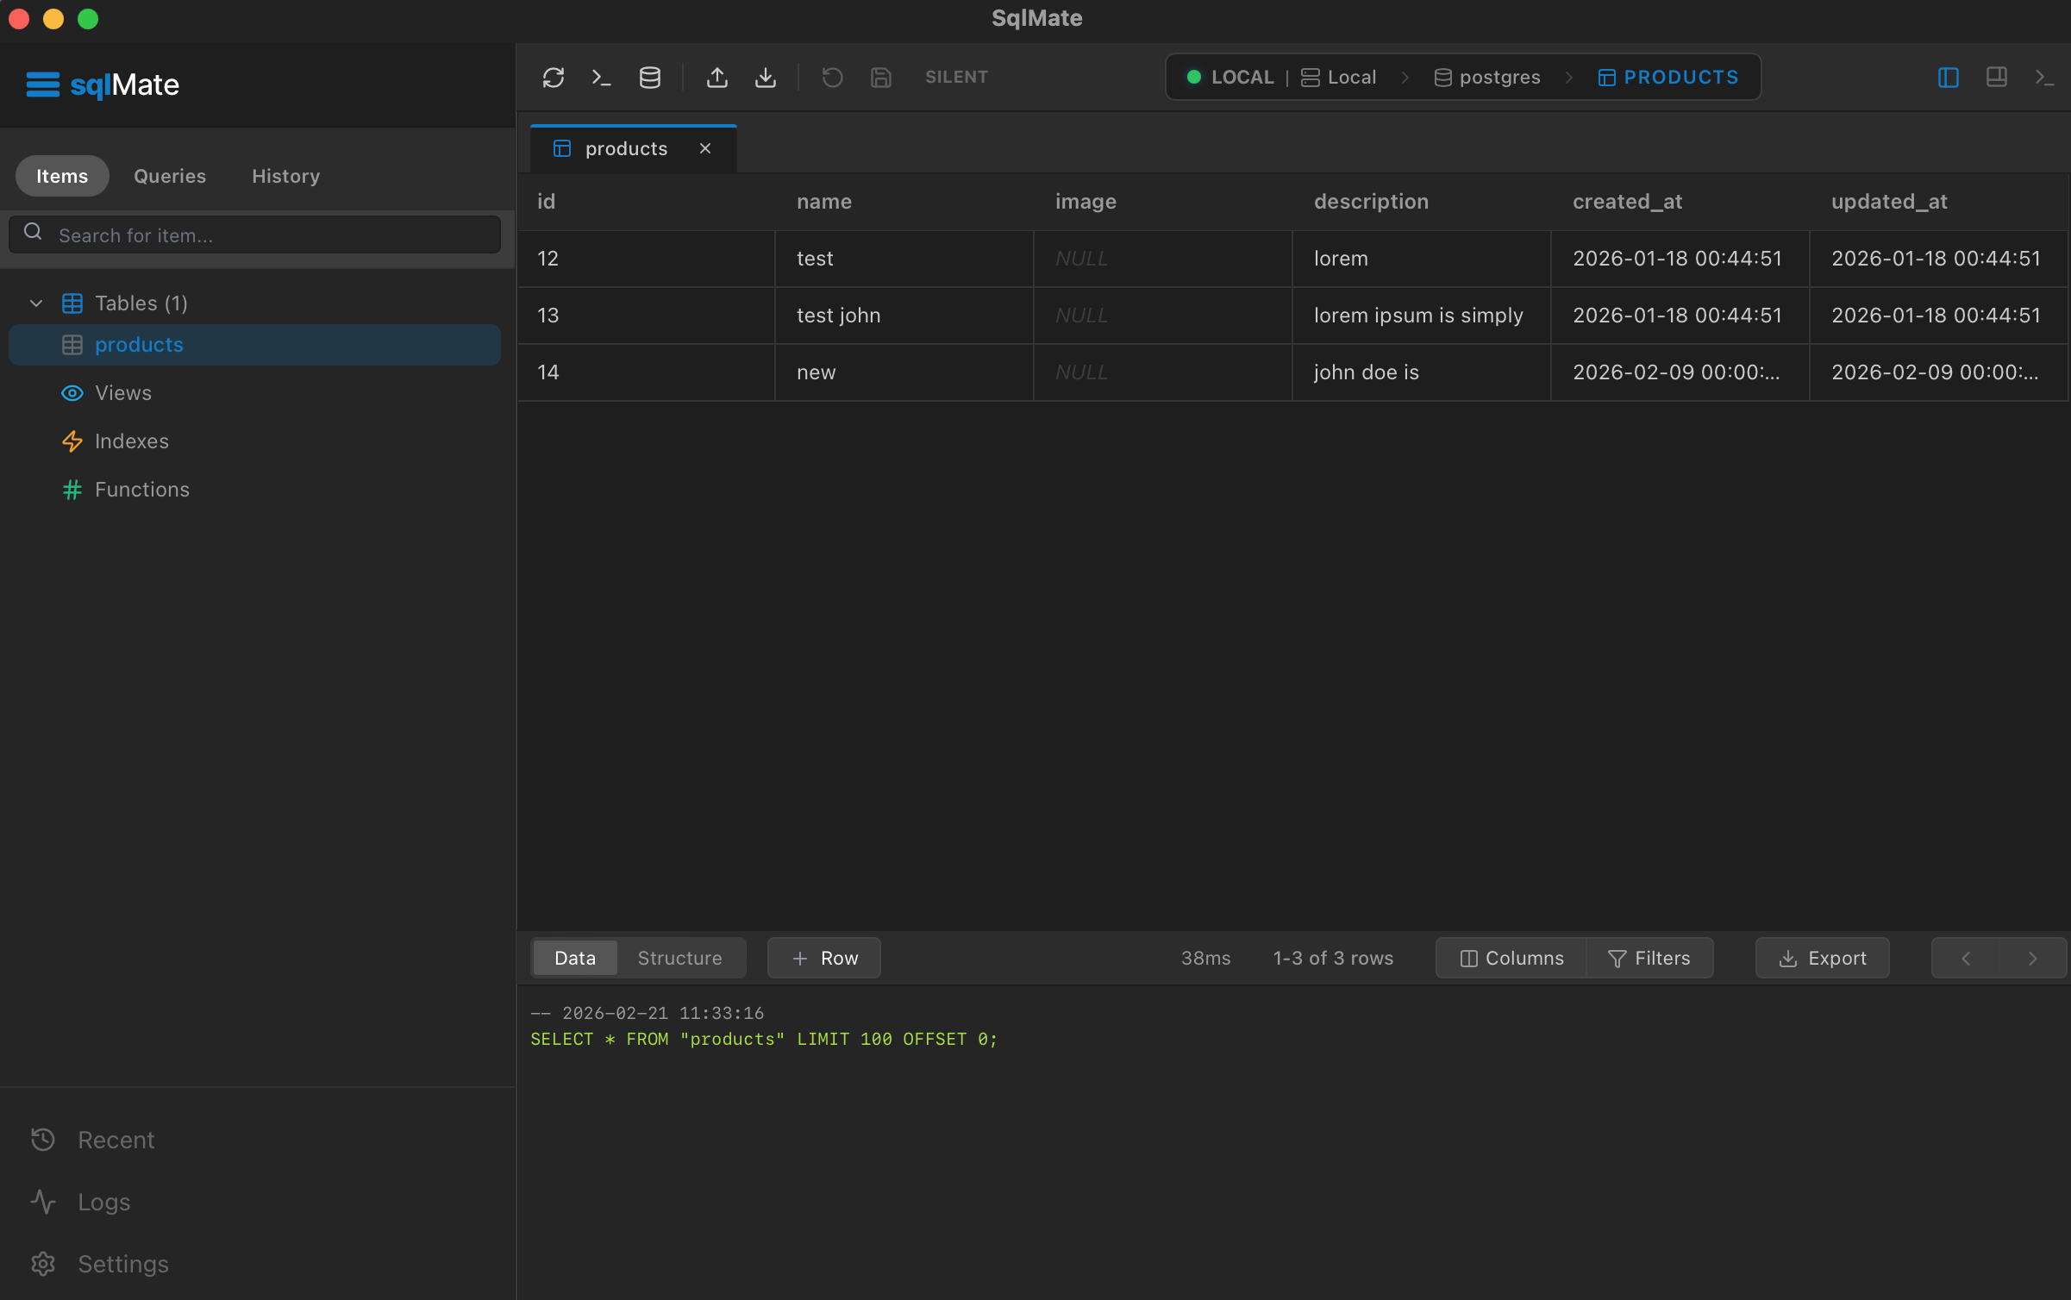Open Functions in the sidebar

click(x=142, y=490)
